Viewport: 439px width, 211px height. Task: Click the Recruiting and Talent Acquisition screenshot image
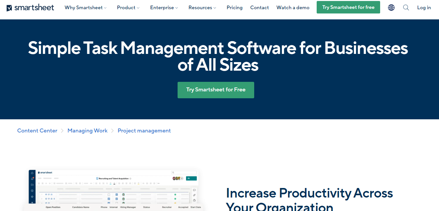(113, 190)
